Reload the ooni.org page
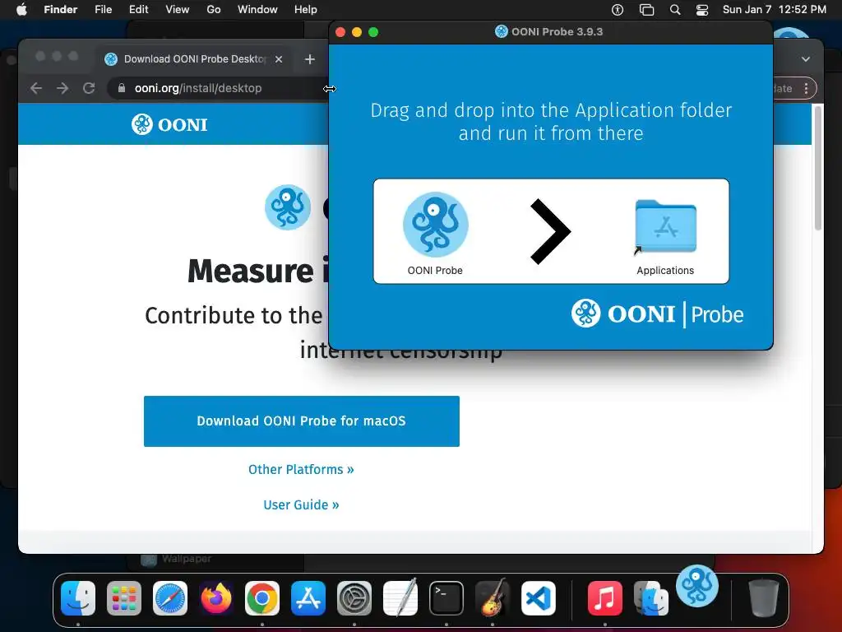The height and width of the screenshot is (632, 842). coord(89,88)
